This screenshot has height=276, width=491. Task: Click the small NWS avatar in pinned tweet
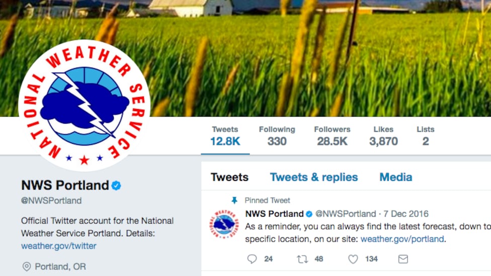224,224
